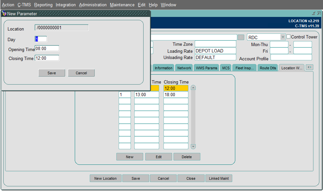Select the 13:00 opening time cell

point(147,95)
